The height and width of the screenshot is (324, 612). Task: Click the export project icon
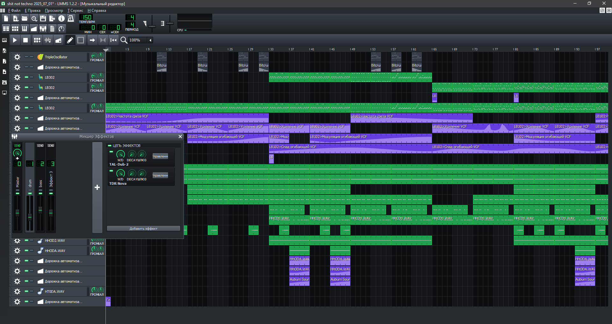click(52, 18)
